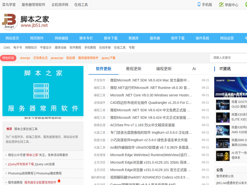Click the 菜鸟学堂 top link

click(x=9, y=5)
